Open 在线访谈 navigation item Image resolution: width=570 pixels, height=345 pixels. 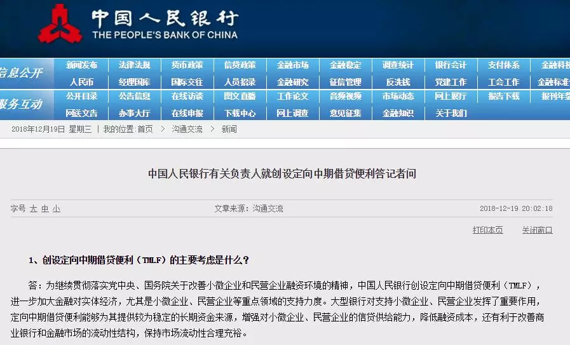click(187, 97)
